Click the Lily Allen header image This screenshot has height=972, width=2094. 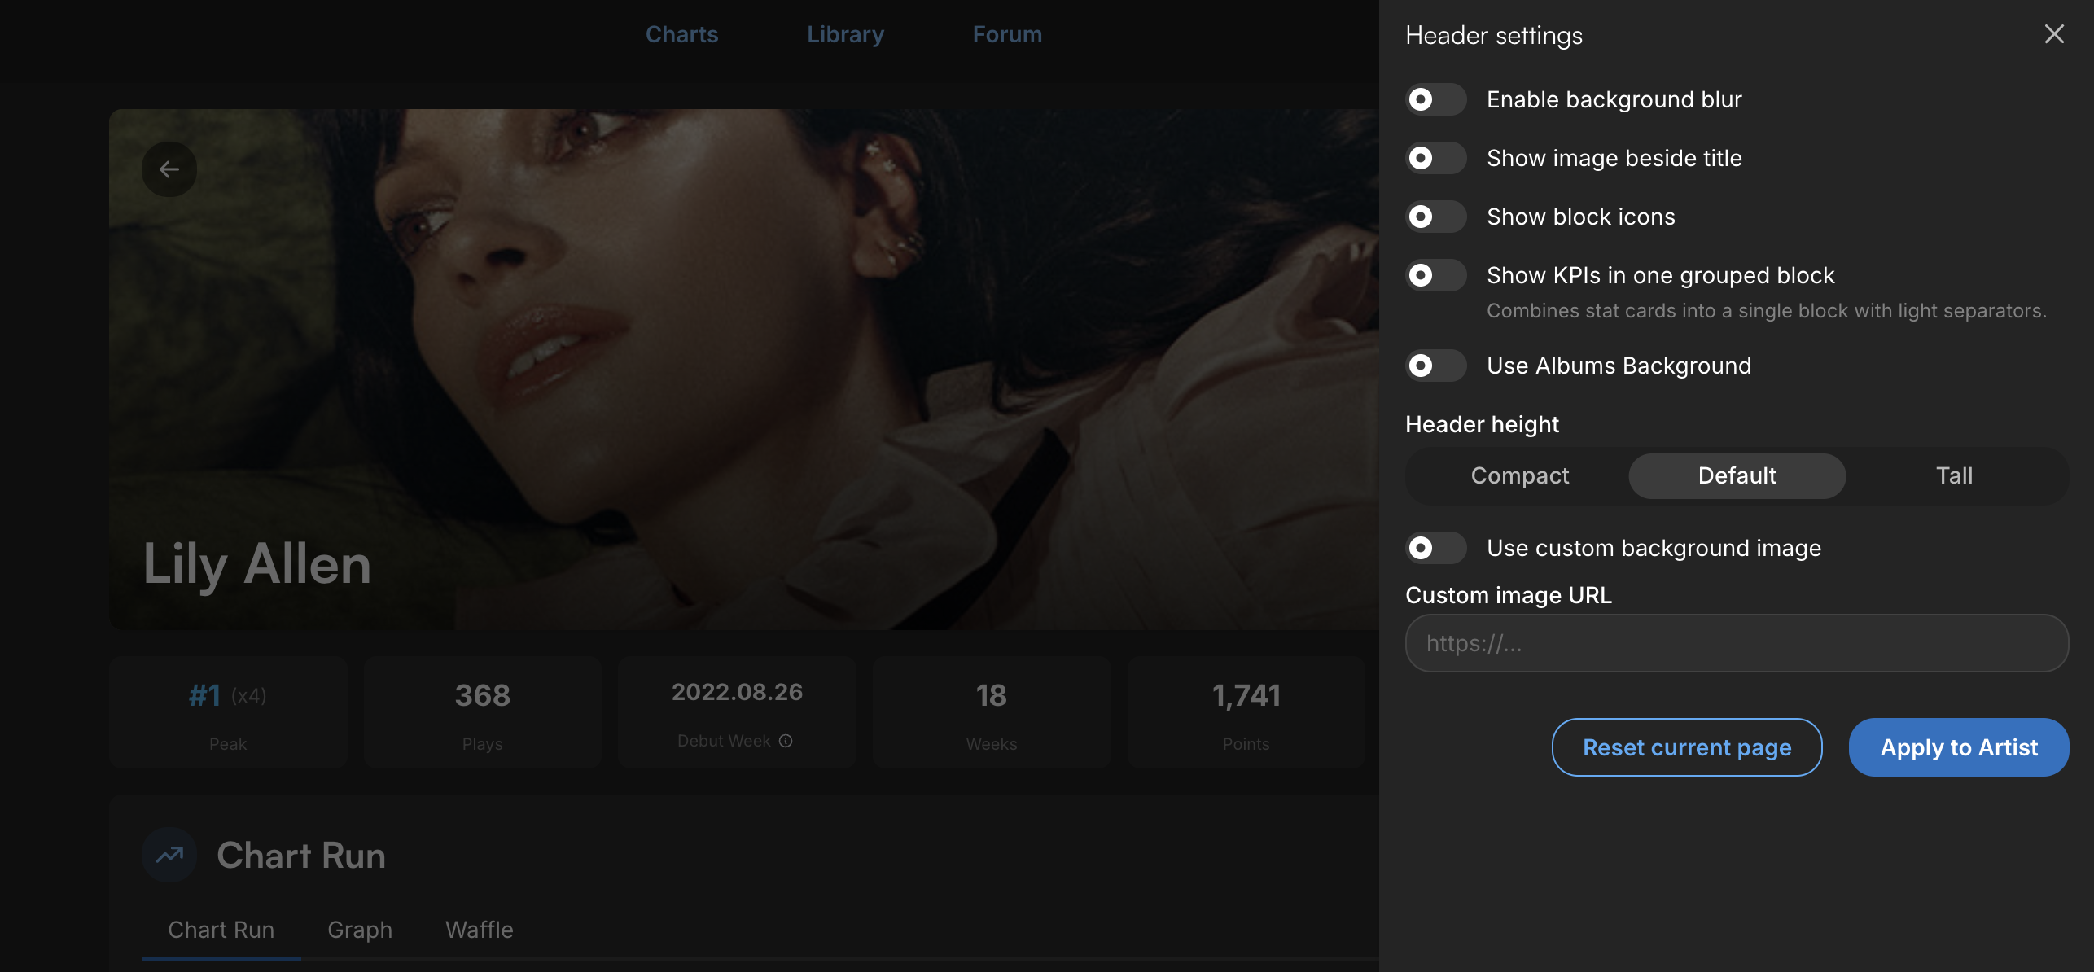pyautogui.click(x=743, y=369)
